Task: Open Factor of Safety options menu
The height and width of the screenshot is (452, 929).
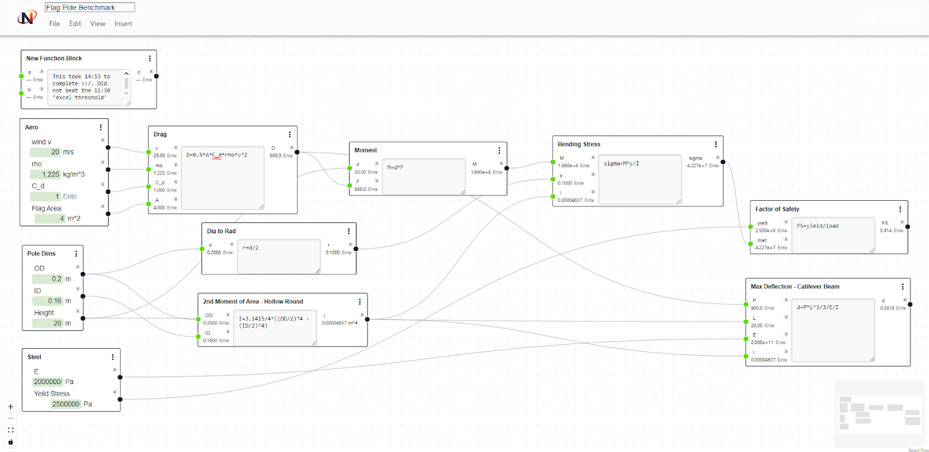Action: (x=901, y=209)
